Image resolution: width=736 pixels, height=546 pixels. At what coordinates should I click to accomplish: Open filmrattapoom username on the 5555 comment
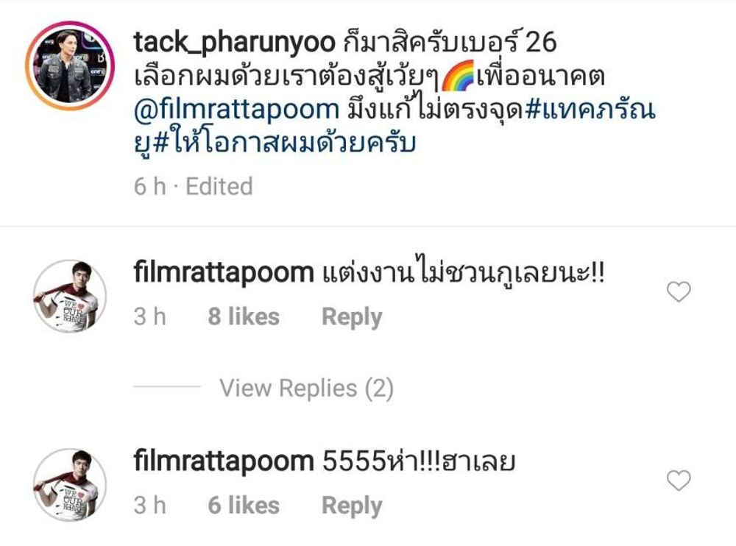point(224,461)
